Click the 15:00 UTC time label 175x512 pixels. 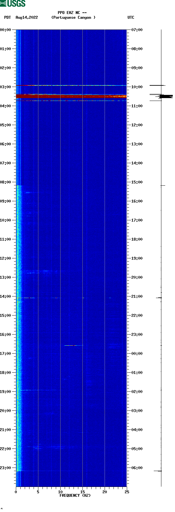137,182
